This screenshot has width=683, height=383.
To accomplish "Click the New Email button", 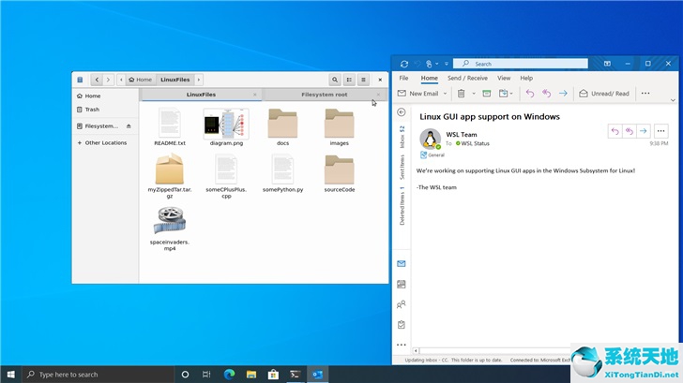I will [x=417, y=94].
